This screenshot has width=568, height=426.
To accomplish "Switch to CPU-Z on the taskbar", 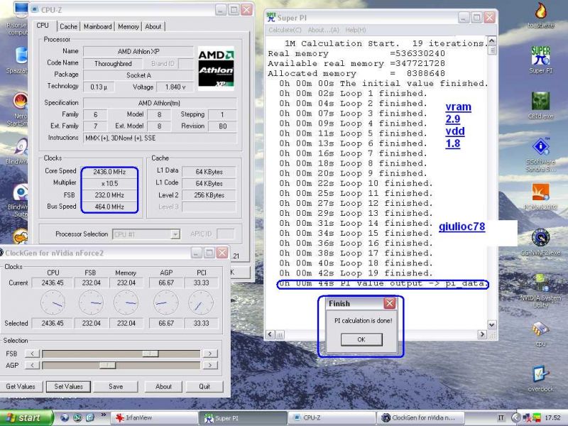I will 332,417.
